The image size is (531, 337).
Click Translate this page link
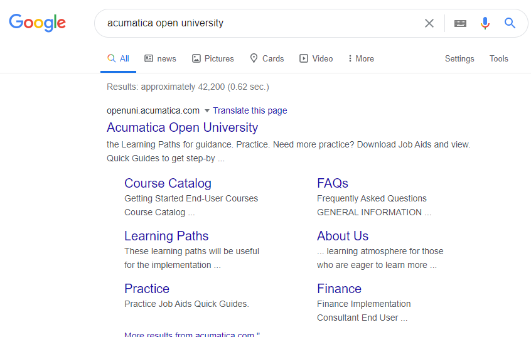(250, 110)
